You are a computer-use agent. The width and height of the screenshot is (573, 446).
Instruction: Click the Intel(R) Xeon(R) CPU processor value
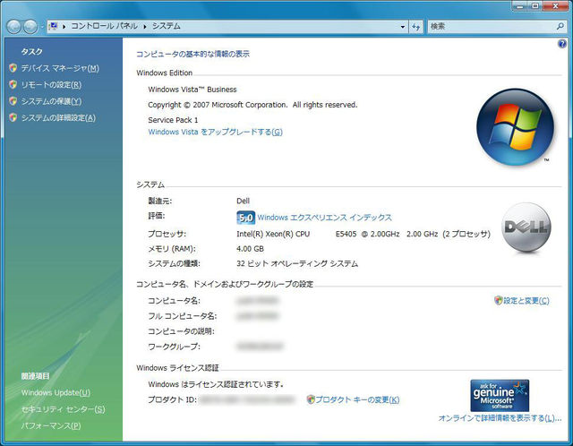pos(363,234)
